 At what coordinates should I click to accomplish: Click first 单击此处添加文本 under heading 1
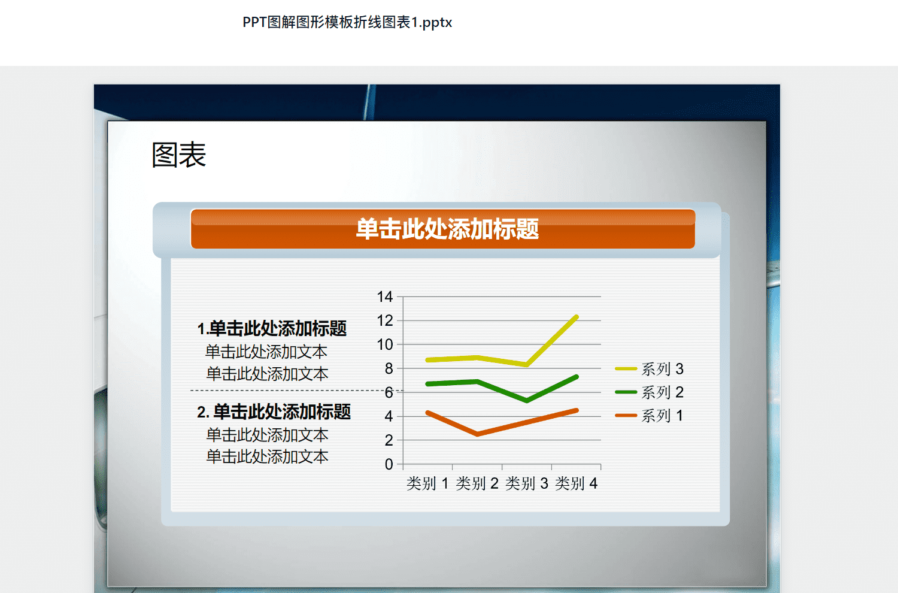point(266,352)
